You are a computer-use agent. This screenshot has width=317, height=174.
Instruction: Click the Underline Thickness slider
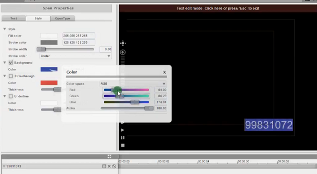[x=51, y=110]
